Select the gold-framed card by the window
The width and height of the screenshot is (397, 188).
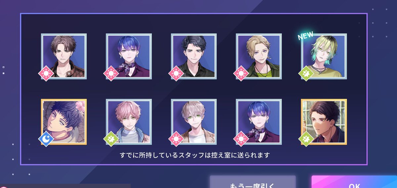point(324,122)
